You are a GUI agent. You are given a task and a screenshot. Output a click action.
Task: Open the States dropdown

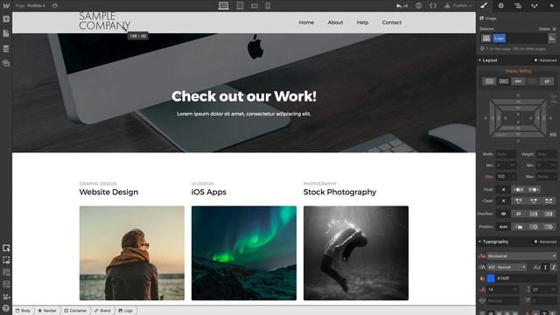tap(547, 29)
